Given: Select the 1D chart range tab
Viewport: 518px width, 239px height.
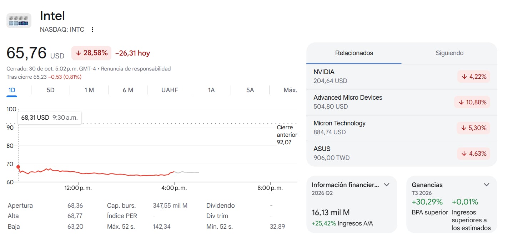Looking at the screenshot, I should click(x=12, y=90).
